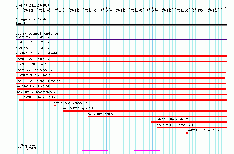Open the BMP6|NM_001718 gene label

[x=27, y=148]
